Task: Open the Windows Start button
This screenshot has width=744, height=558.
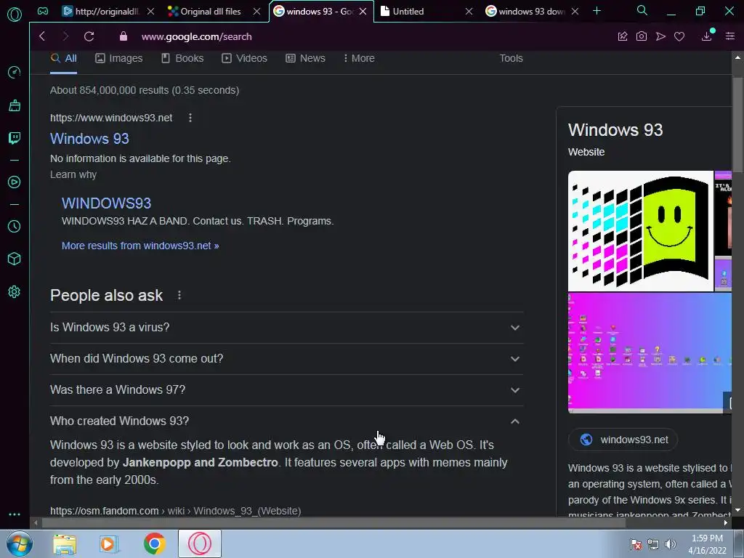Action: click(20, 543)
